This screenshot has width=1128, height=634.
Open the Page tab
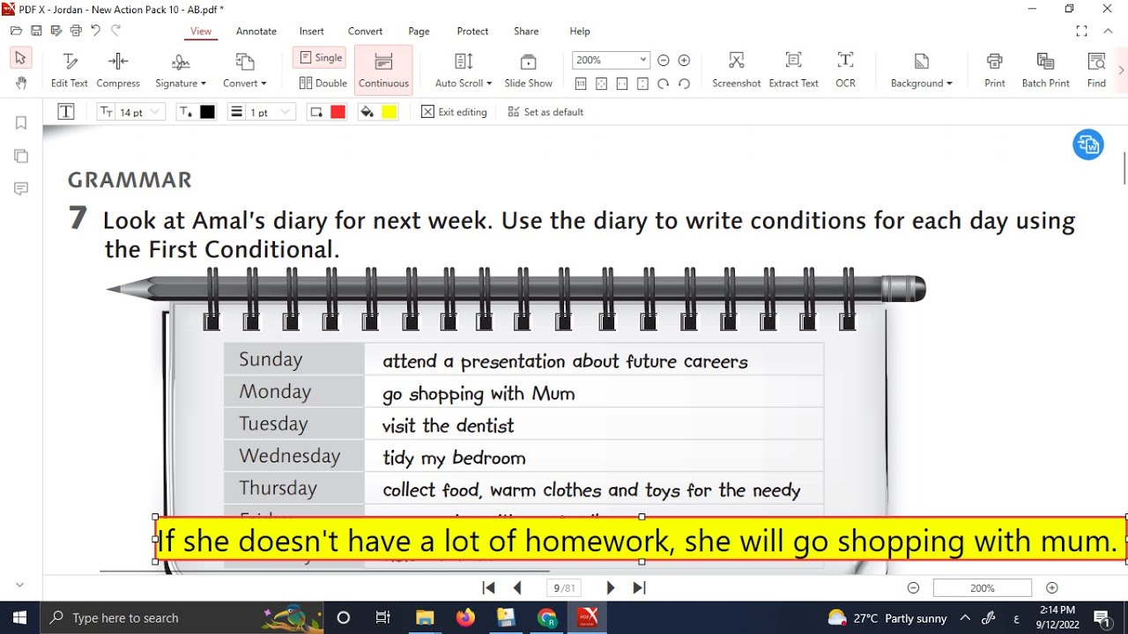click(x=419, y=31)
